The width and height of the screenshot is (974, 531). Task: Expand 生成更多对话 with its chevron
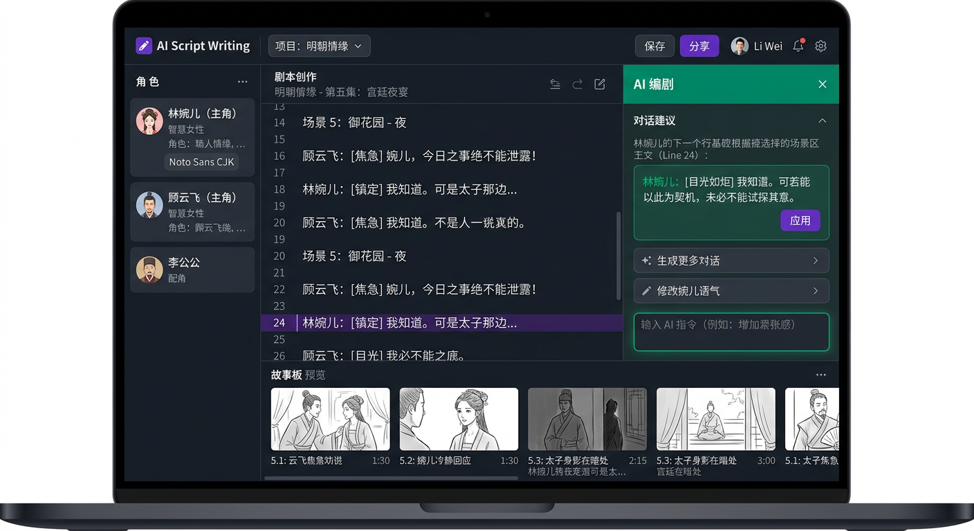click(x=816, y=261)
